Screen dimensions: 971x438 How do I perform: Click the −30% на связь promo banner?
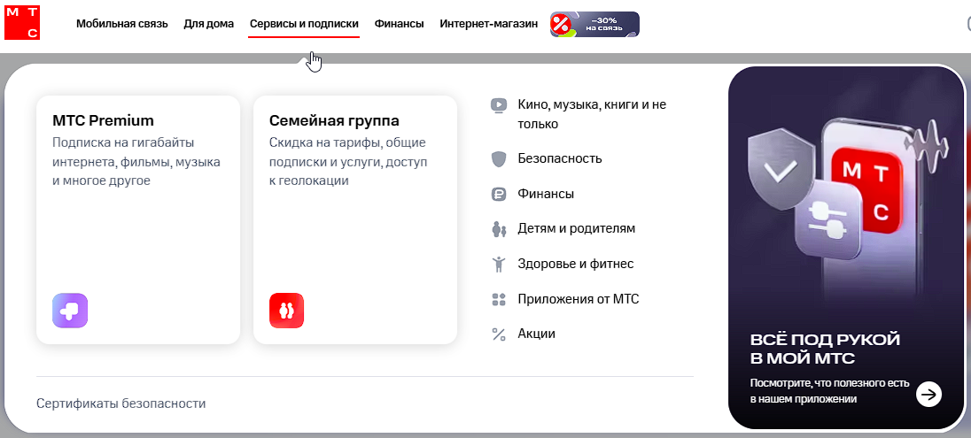(x=594, y=24)
